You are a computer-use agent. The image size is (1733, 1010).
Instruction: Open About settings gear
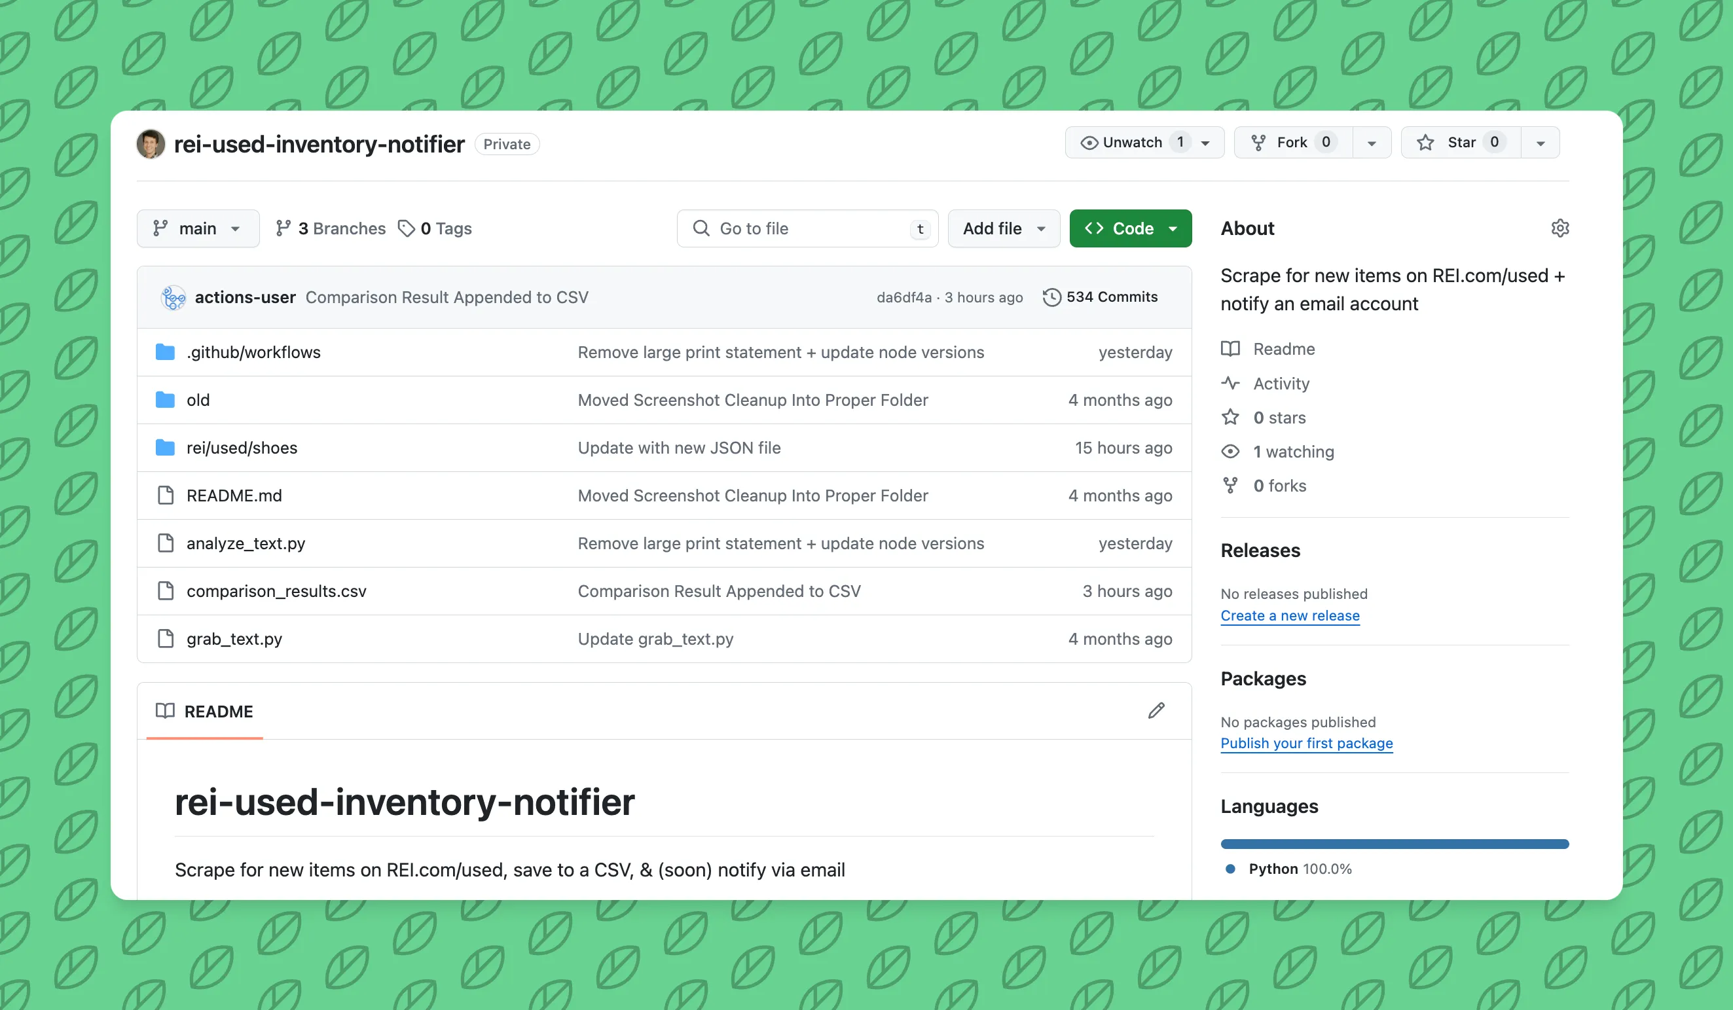pos(1560,228)
